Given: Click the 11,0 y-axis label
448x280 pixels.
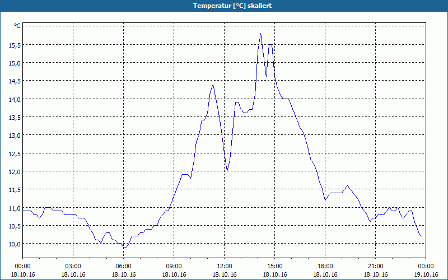Looking at the screenshot, I should (x=15, y=208).
